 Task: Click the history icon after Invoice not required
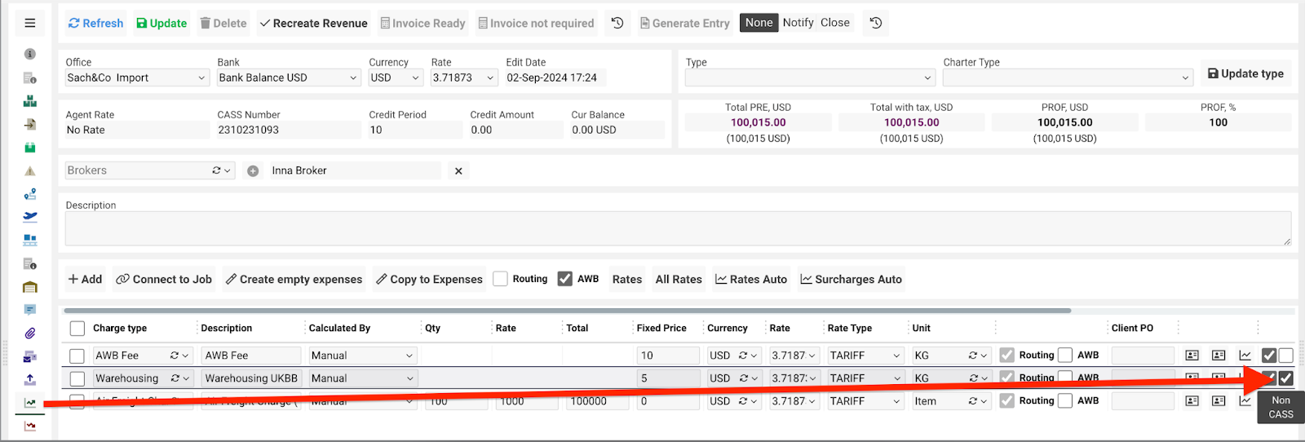617,23
